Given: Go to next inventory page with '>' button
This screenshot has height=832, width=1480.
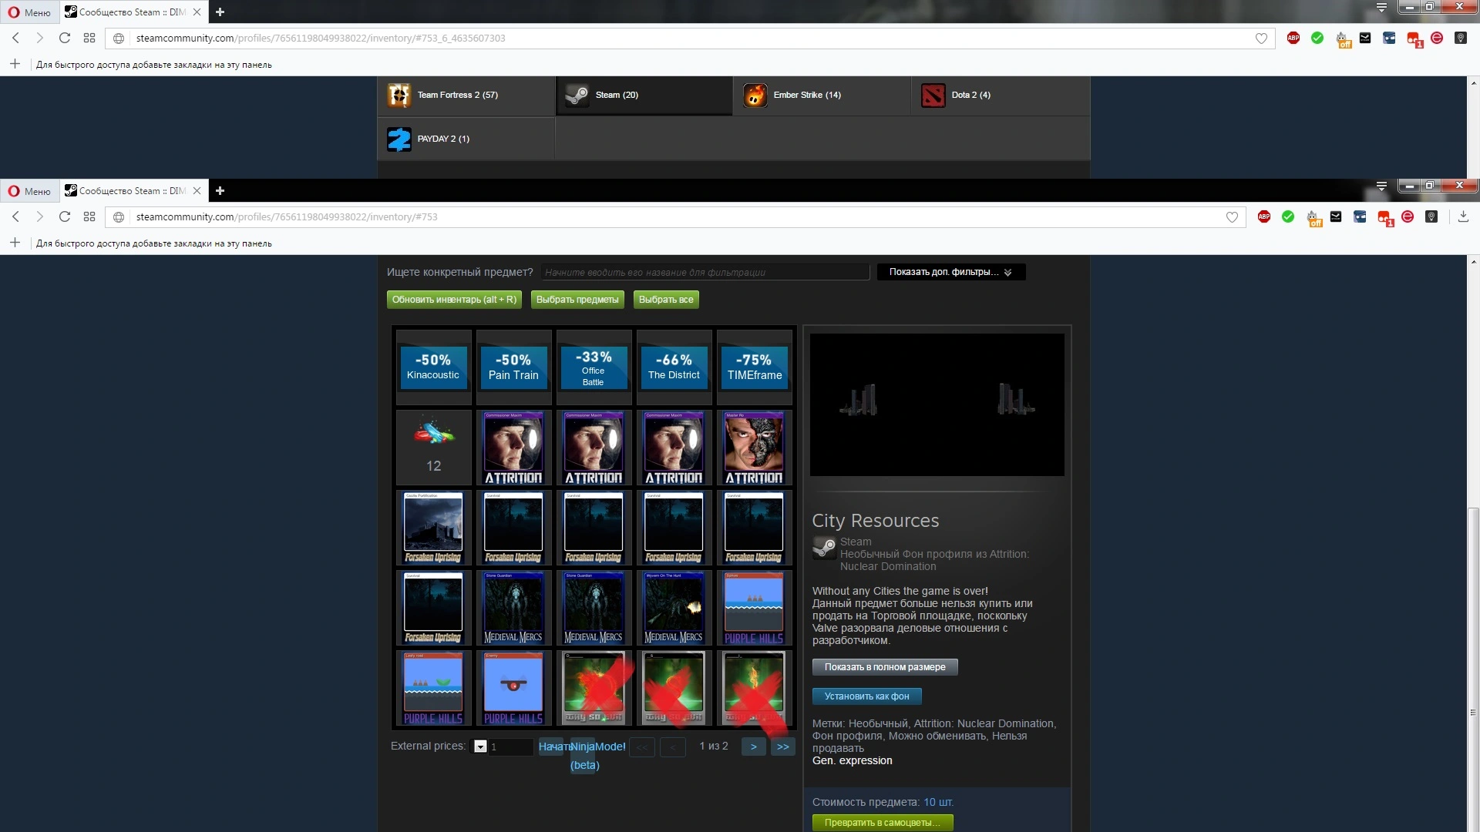Looking at the screenshot, I should 753,746.
